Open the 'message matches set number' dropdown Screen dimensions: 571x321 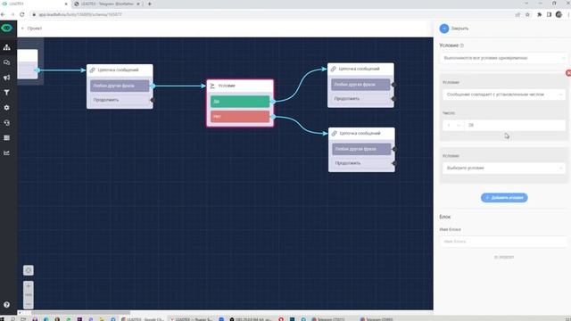(x=503, y=95)
